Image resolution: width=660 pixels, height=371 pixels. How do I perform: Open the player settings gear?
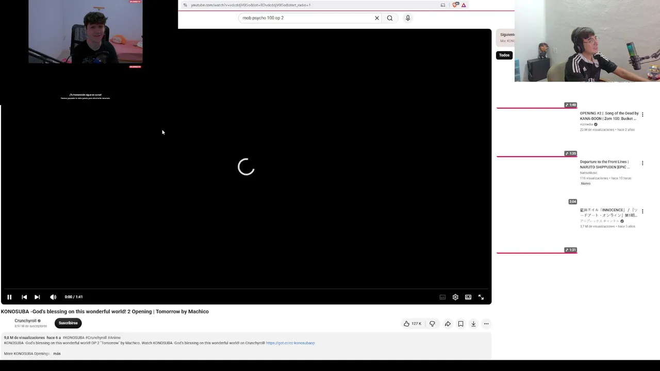click(x=455, y=297)
